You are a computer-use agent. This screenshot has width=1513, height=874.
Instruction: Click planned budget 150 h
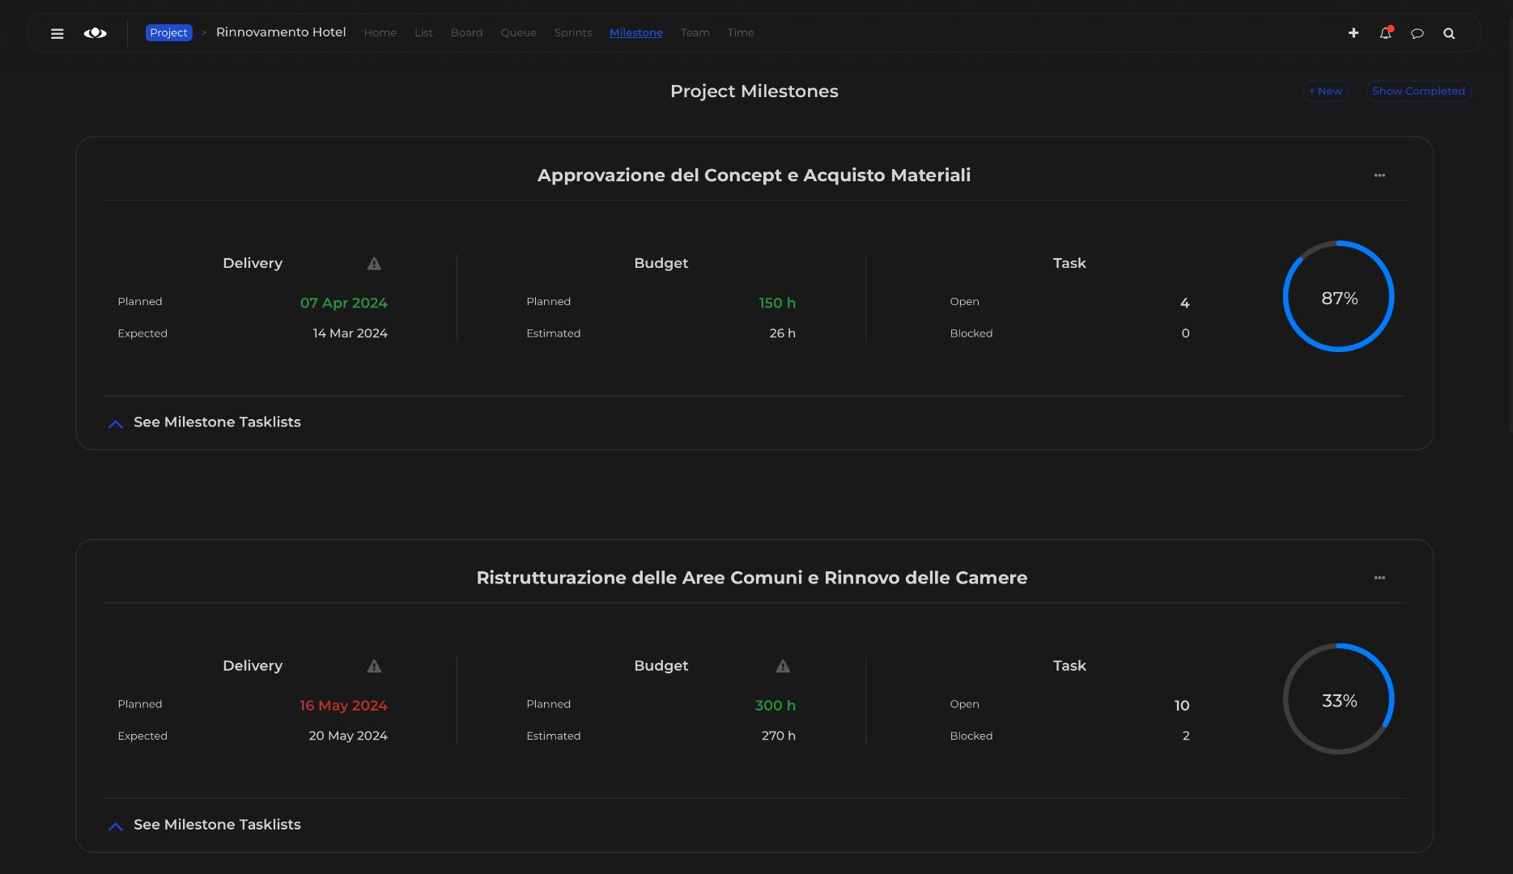777,303
